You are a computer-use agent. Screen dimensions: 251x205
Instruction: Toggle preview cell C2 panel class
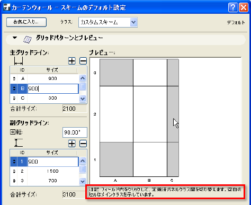(173, 114)
